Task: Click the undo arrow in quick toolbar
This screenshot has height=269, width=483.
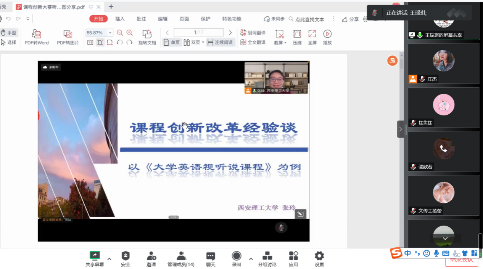Action: point(8,19)
